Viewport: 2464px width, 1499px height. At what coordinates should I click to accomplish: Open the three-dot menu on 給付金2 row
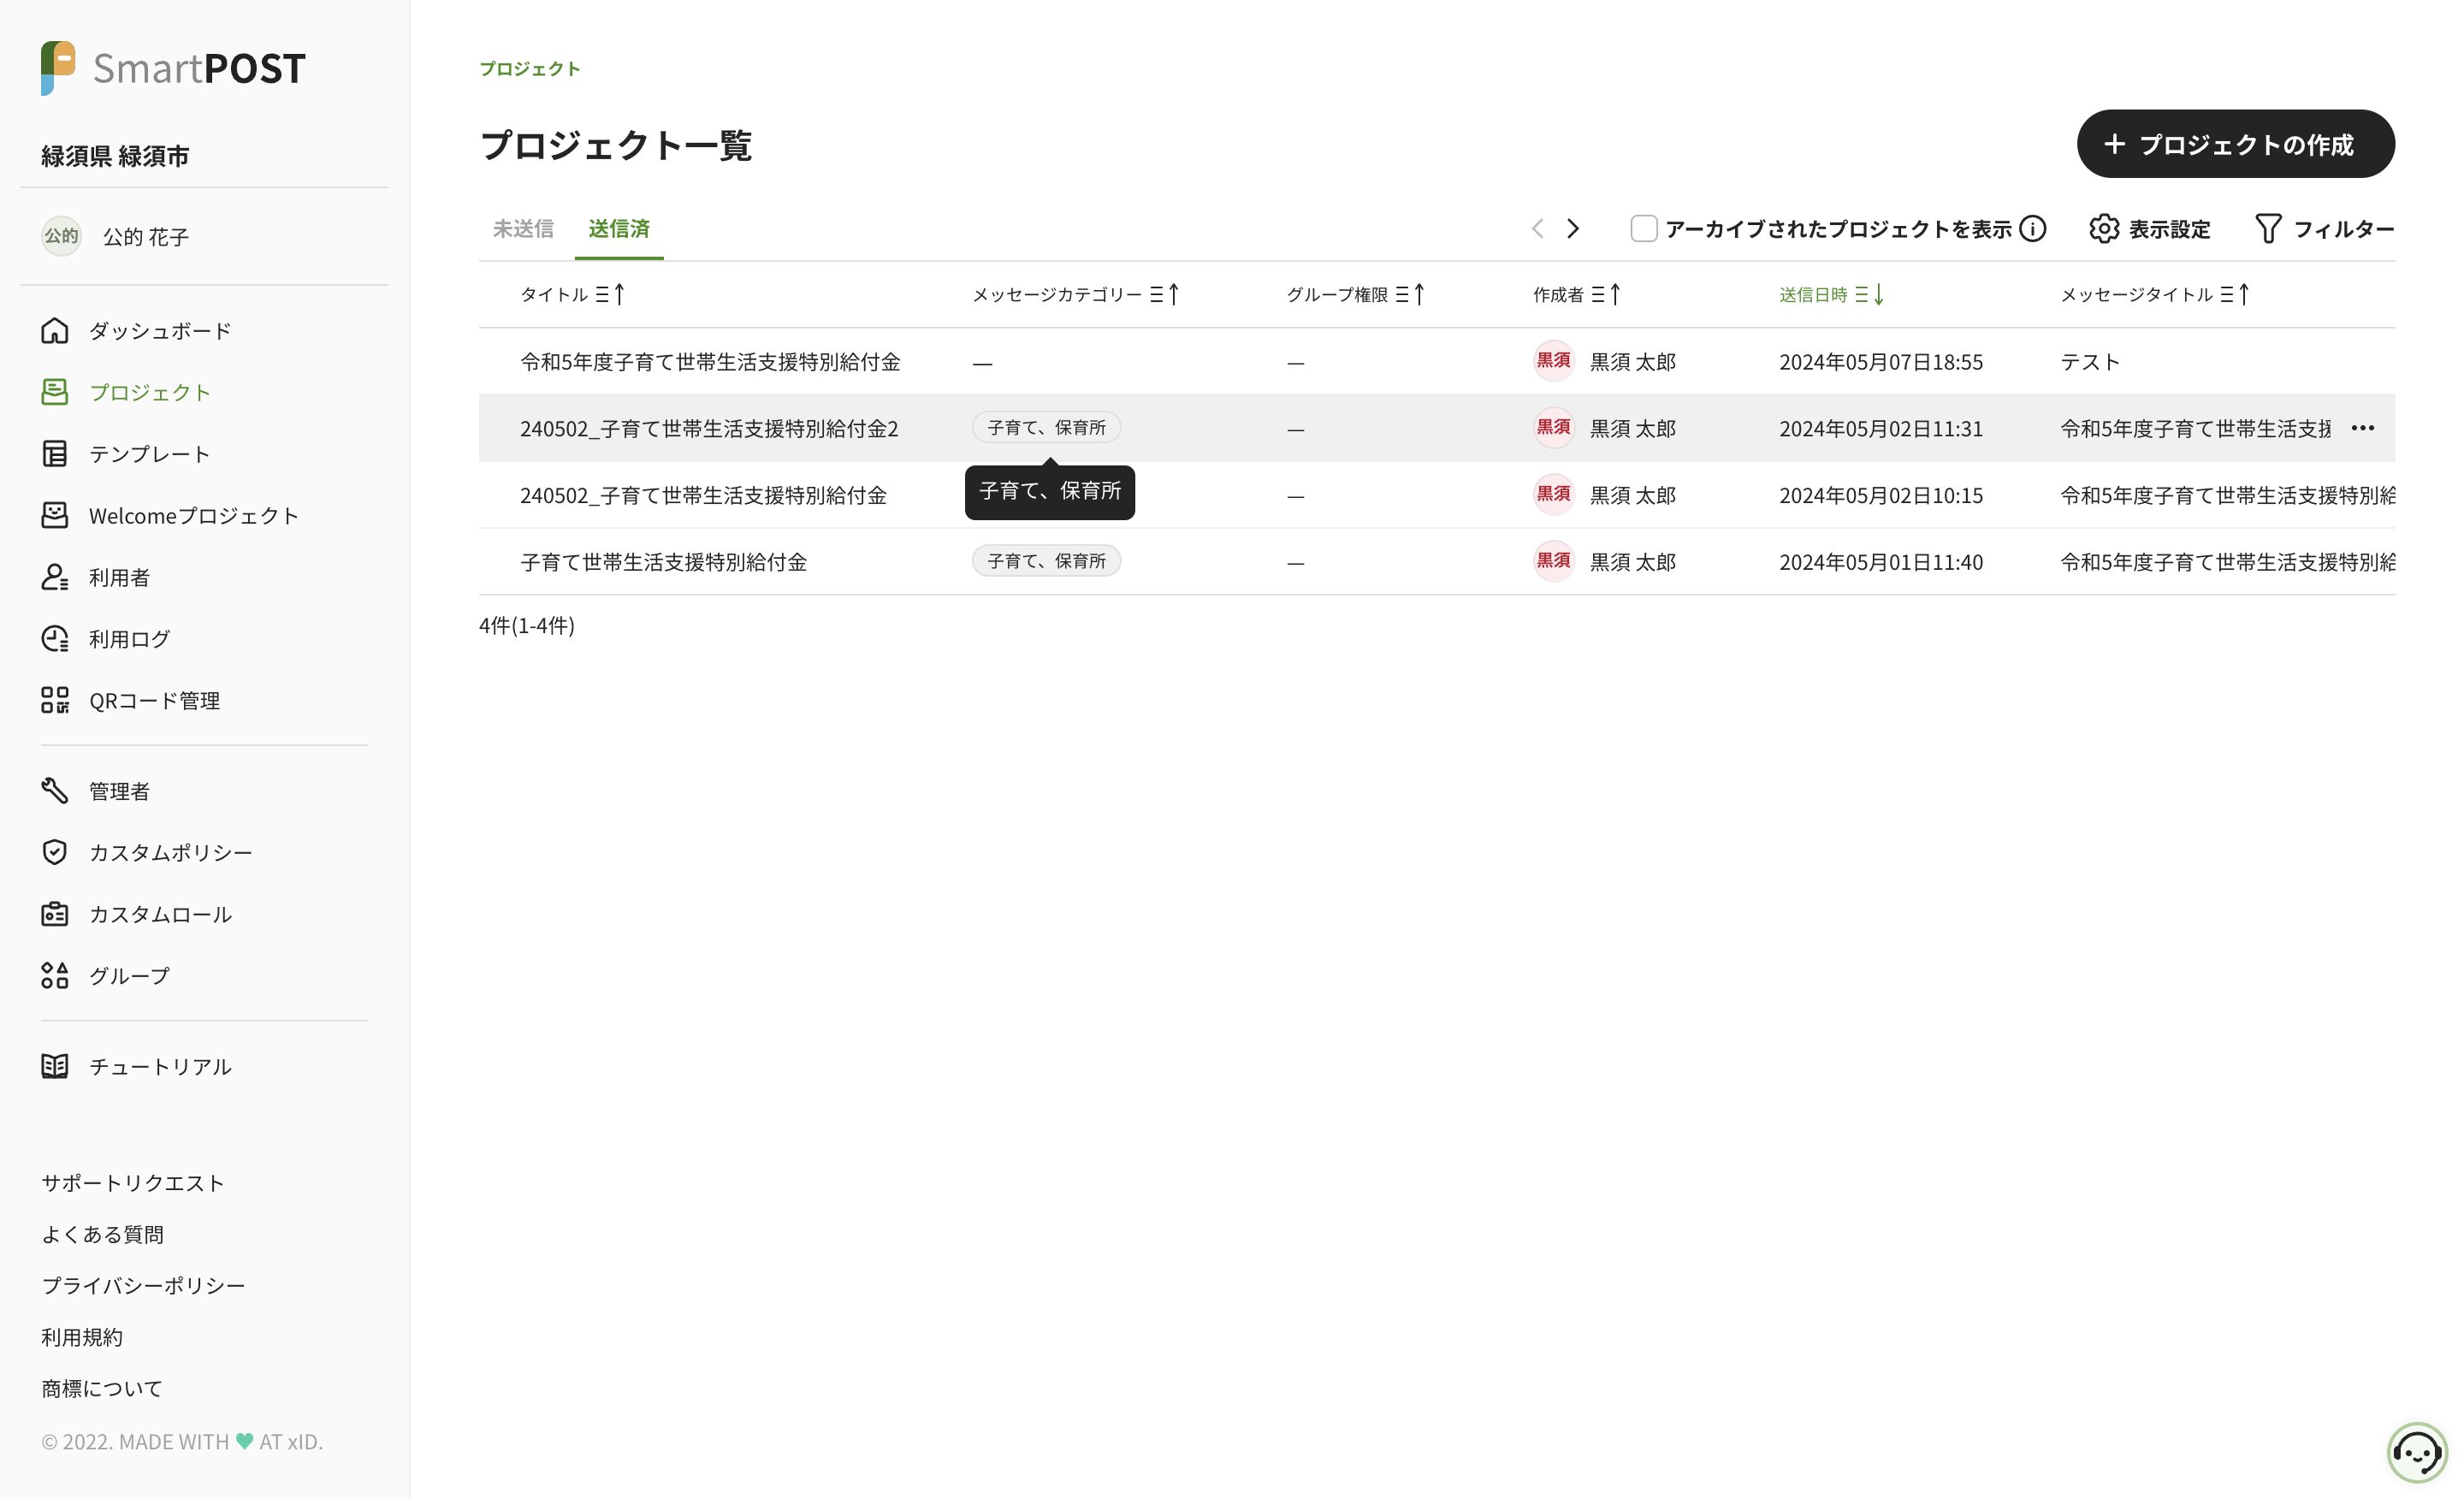click(x=2363, y=428)
